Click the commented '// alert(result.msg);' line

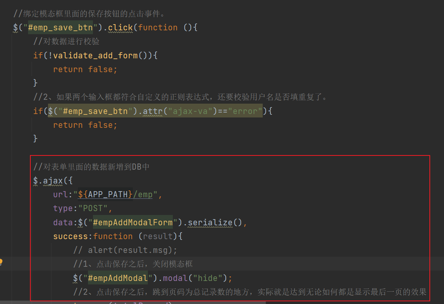[125, 250]
